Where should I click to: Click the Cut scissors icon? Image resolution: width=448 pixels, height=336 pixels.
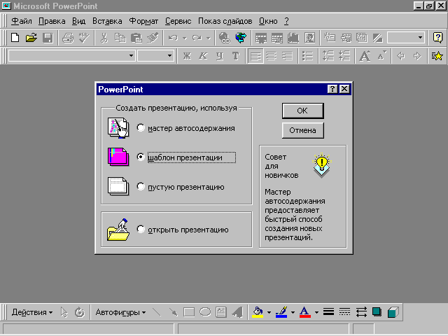[x=104, y=38]
